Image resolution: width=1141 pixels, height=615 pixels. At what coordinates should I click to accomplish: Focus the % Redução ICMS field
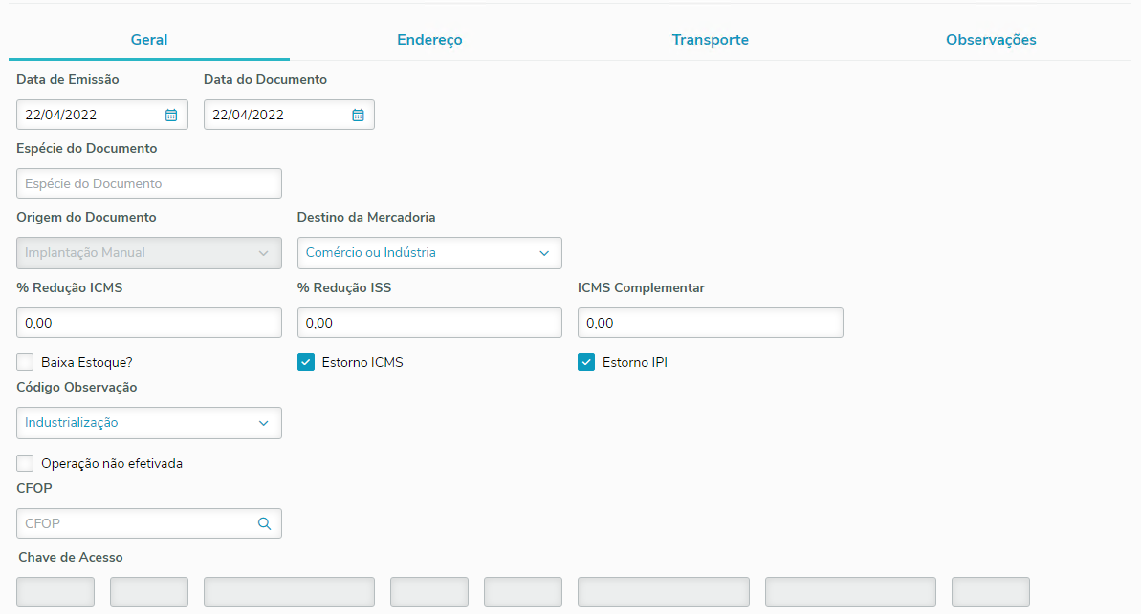pyautogui.click(x=149, y=323)
